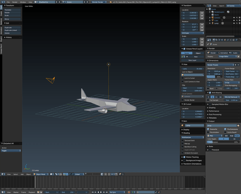Open the World properties tab icon
Viewport: 241px width, 194px height.
222,40
